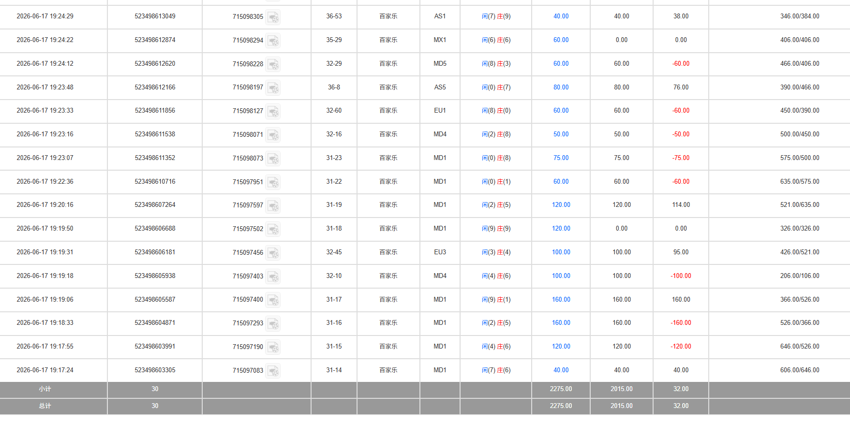Click result 闲(9) 庄(9) for round 31-18
This screenshot has width=850, height=423.
point(496,229)
